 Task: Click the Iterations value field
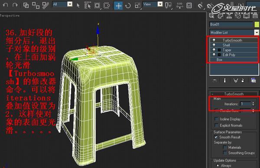tap(245, 104)
